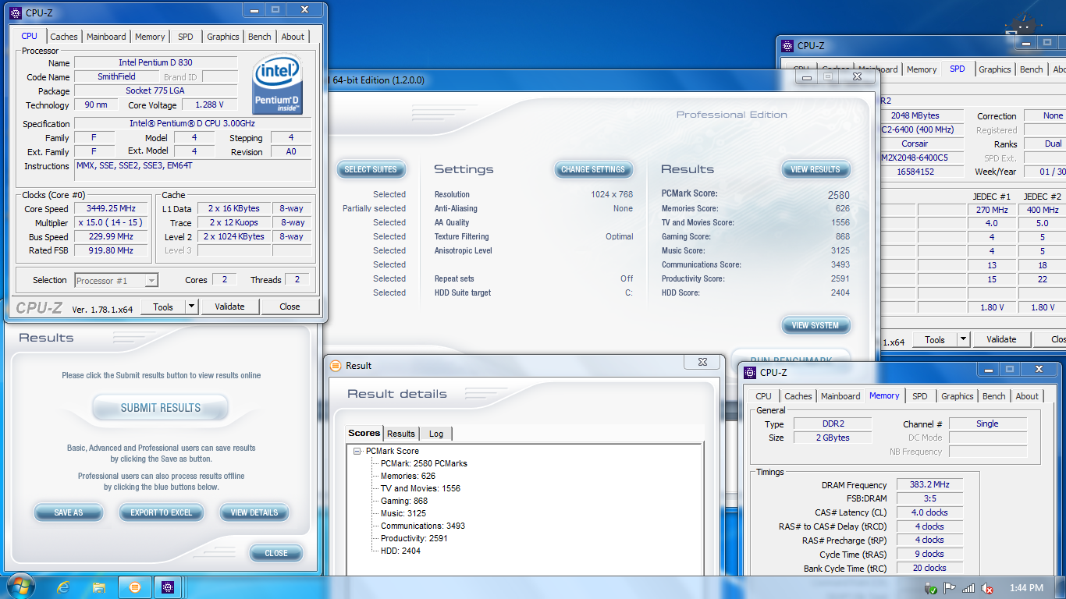1066x599 pixels.
Task: Switch to PCMark via its taskbar icon
Action: (x=135, y=587)
